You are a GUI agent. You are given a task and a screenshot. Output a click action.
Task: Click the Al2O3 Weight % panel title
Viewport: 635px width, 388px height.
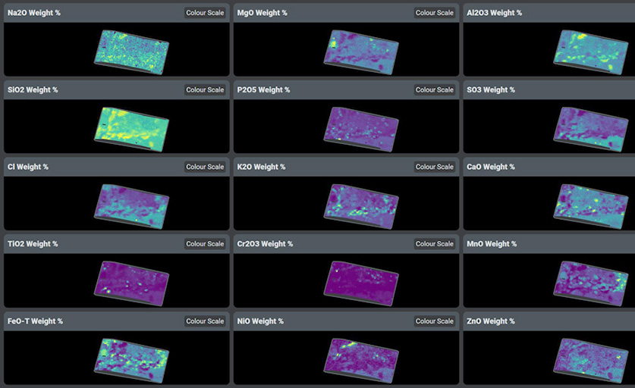[494, 13]
